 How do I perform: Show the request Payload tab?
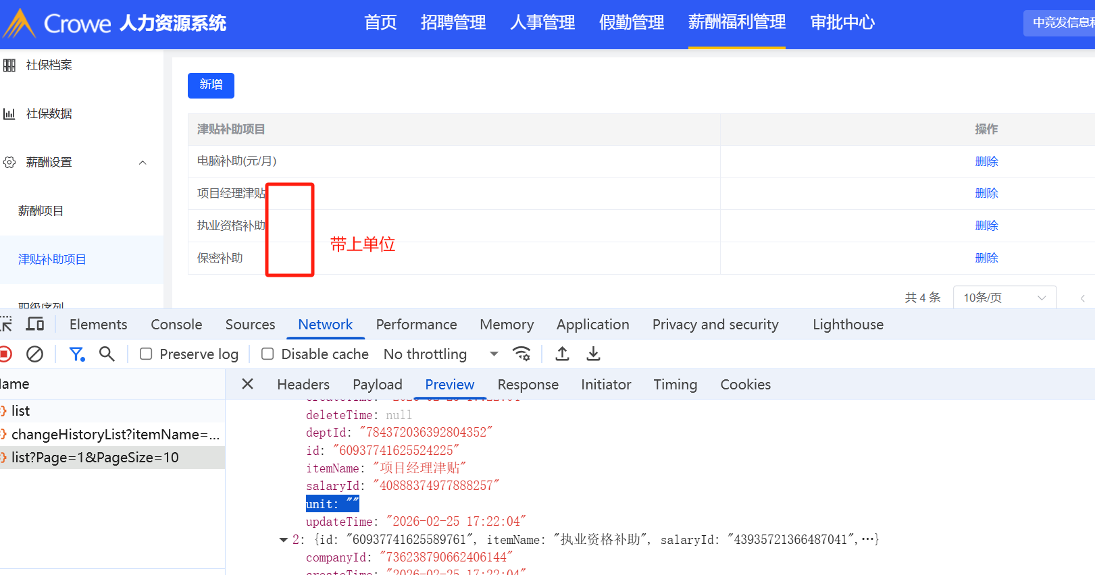click(377, 385)
